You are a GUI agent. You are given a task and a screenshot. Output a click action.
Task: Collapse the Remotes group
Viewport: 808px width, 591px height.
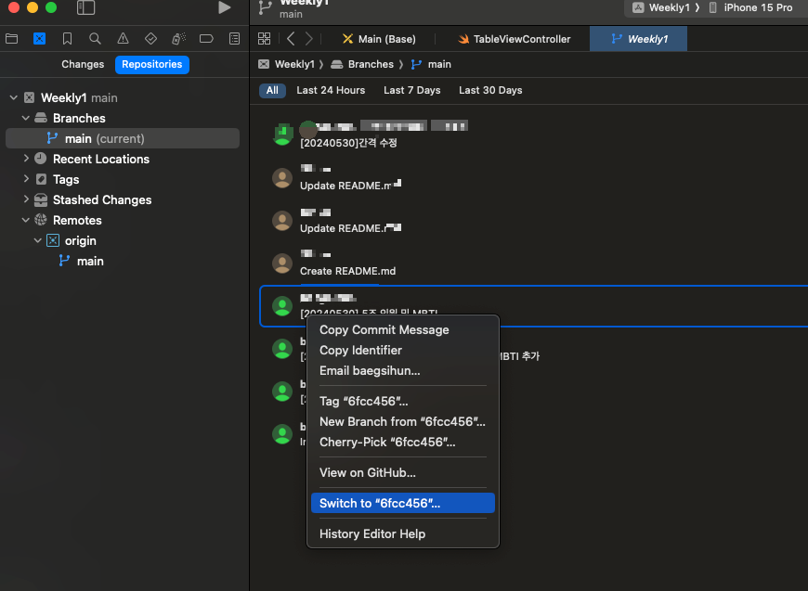coord(26,220)
